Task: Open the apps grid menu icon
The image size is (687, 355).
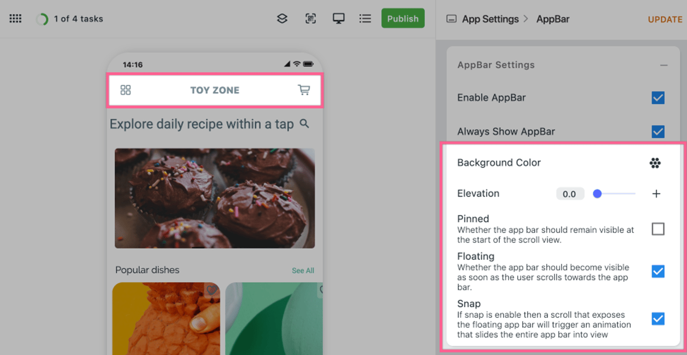Action: tap(16, 19)
